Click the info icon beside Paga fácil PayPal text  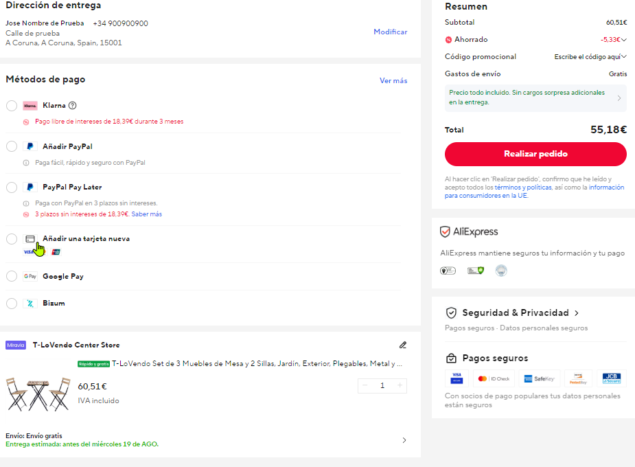coord(26,163)
